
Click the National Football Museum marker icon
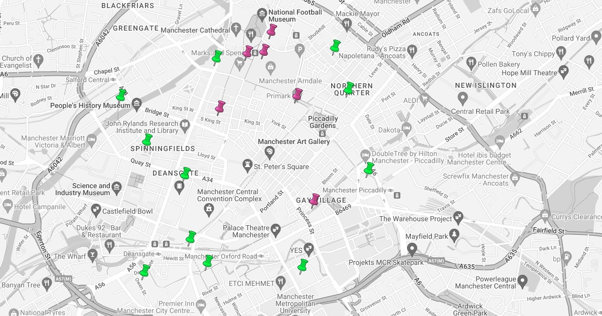point(261,13)
